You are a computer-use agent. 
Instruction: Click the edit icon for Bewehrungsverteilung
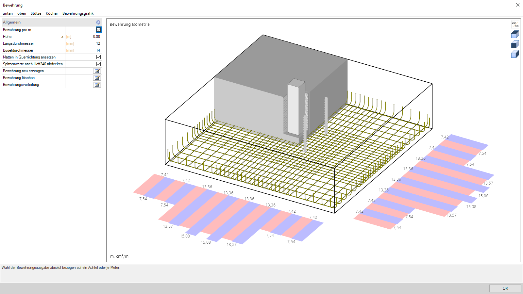coord(97,85)
